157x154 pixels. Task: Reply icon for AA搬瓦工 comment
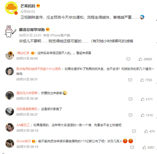(x=134, y=131)
